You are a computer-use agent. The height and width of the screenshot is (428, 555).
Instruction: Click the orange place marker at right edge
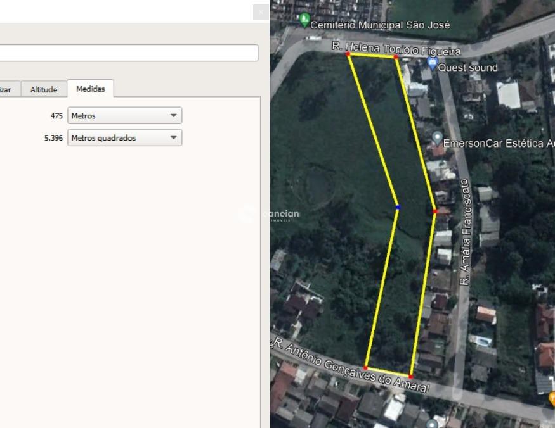[552, 399]
